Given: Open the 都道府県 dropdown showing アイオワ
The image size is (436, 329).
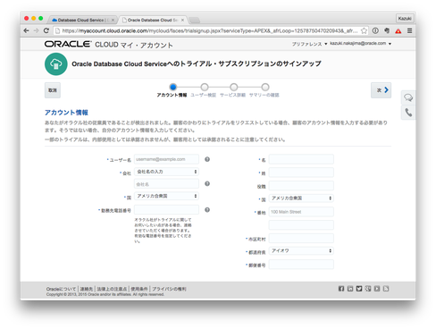Looking at the screenshot, I should 301,251.
